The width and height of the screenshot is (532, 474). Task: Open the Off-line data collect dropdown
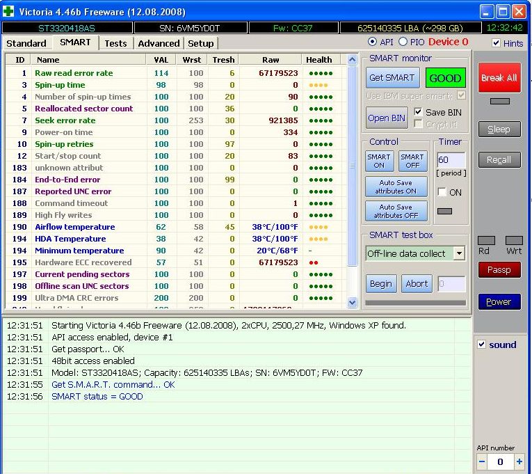point(459,253)
